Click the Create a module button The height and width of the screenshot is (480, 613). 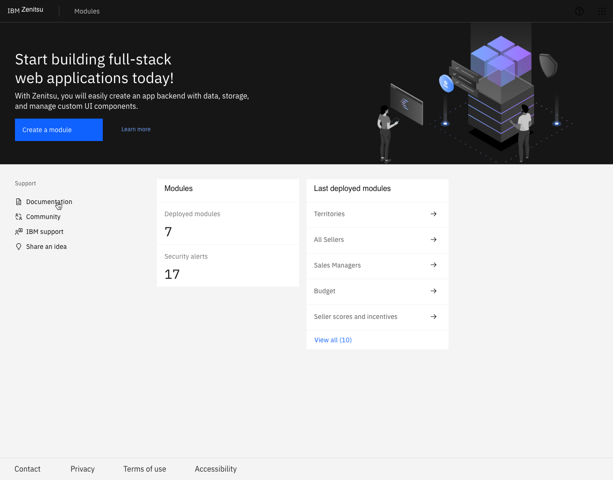[58, 129]
